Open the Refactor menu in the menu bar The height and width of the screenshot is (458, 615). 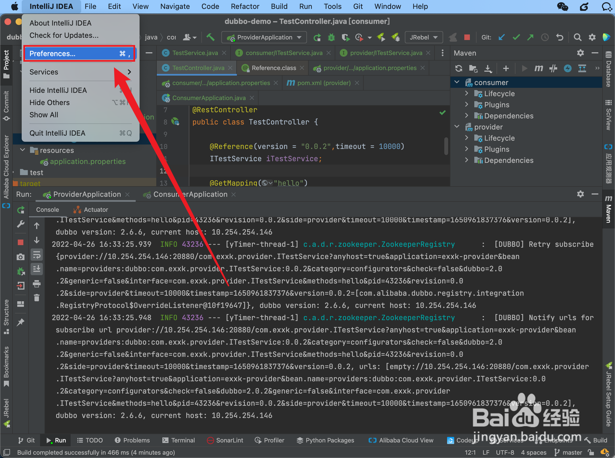[245, 6]
